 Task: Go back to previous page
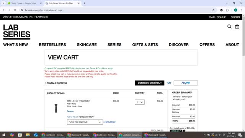click(3, 10)
